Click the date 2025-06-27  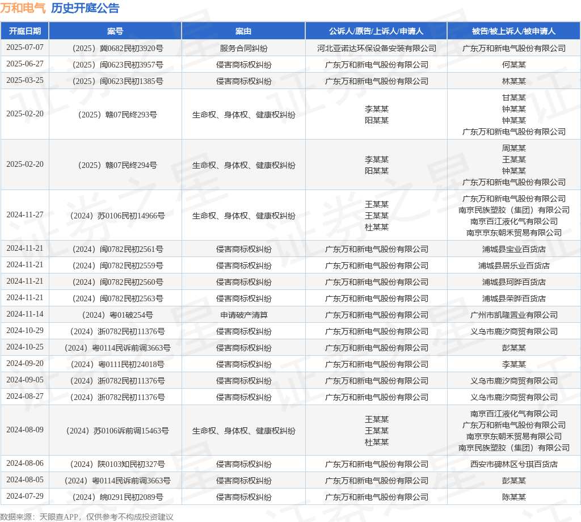click(x=25, y=64)
